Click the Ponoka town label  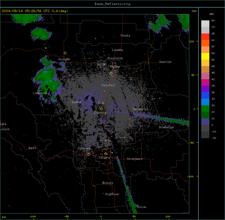click(x=125, y=36)
